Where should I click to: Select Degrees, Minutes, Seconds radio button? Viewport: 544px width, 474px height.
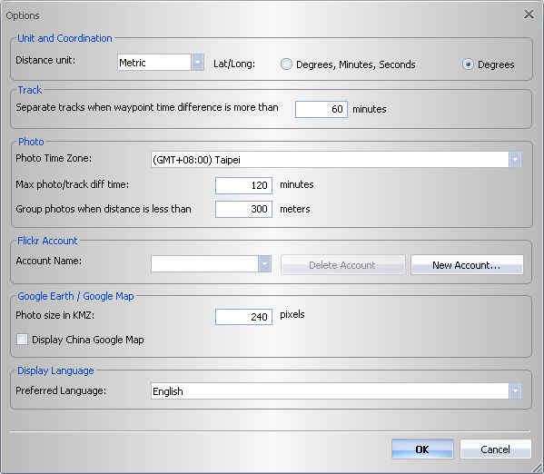(x=286, y=64)
